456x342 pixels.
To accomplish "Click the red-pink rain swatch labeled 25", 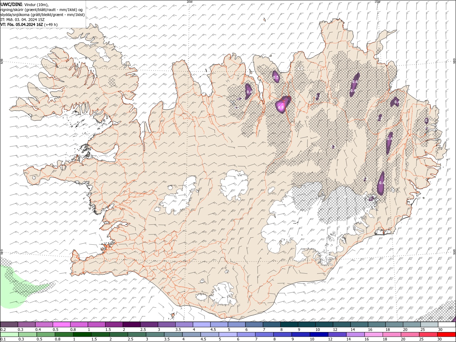I will [429, 335].
